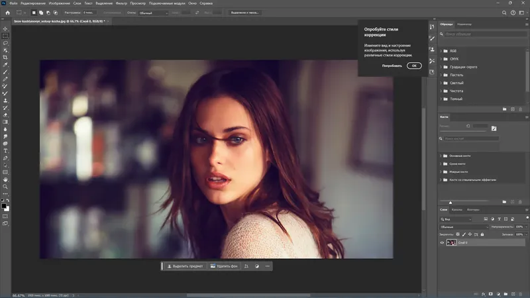This screenshot has width=530, height=298.
Task: Expand the RGB swatches folder
Action: coord(442,50)
